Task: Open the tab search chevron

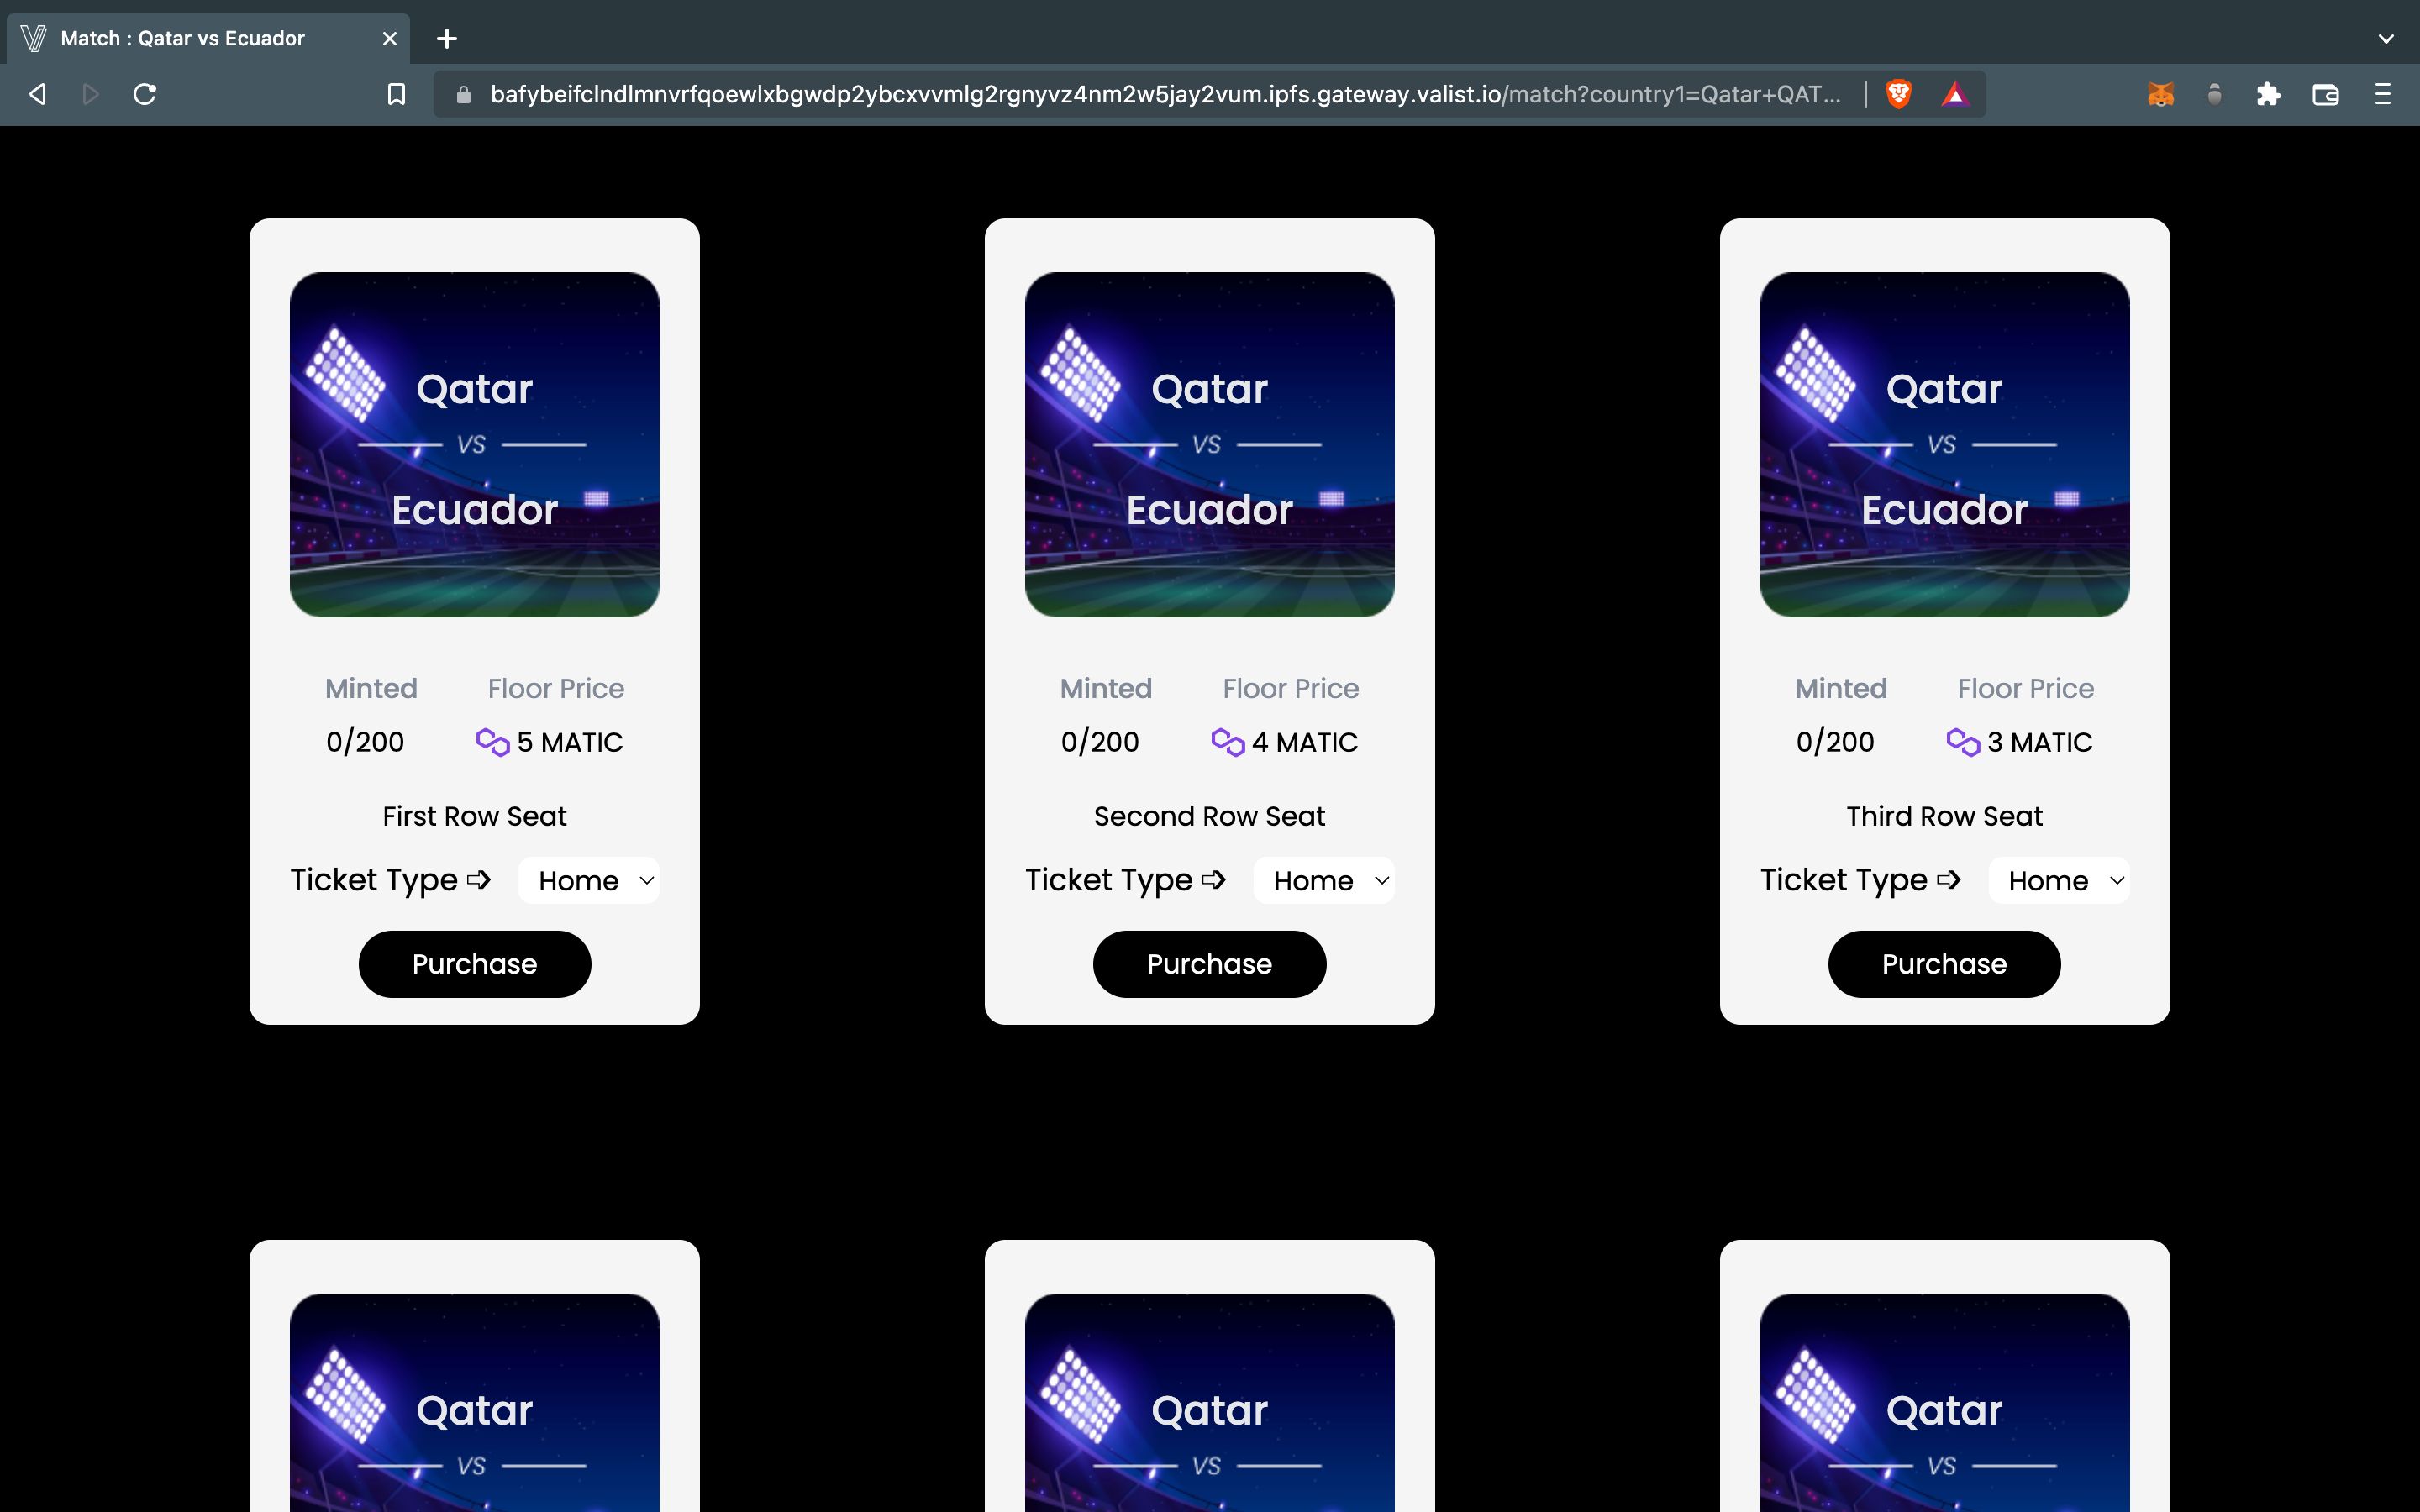Action: tap(2386, 38)
